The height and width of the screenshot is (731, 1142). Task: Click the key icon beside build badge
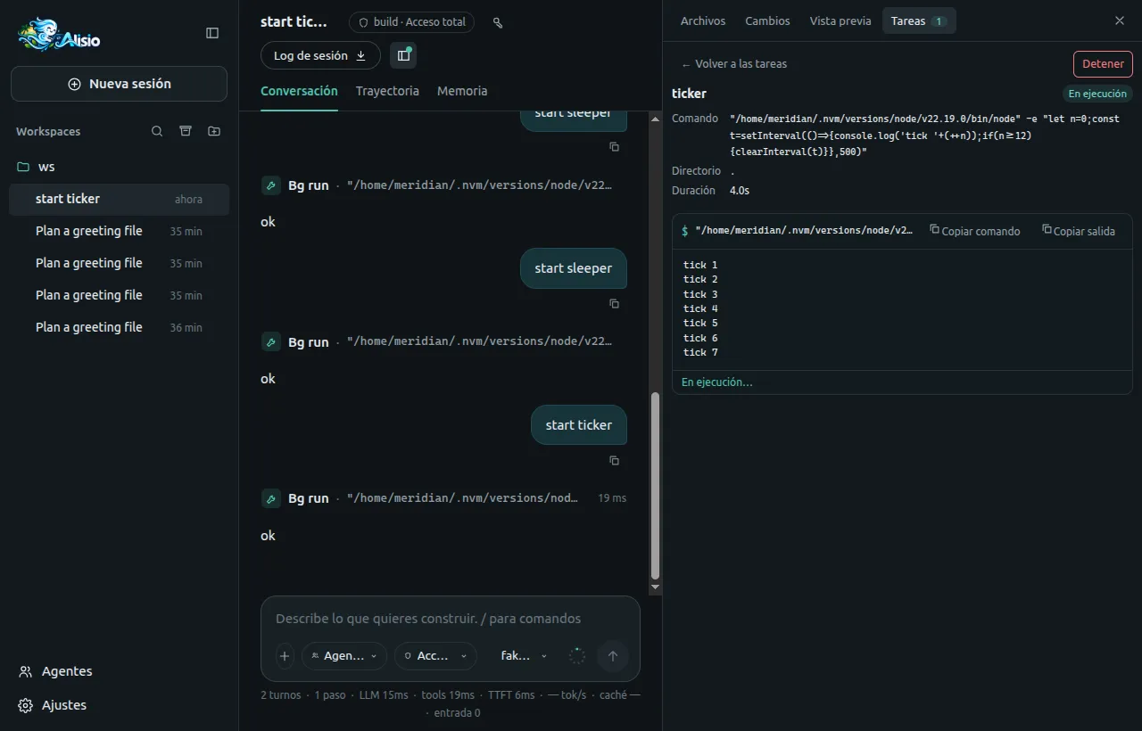(x=498, y=22)
